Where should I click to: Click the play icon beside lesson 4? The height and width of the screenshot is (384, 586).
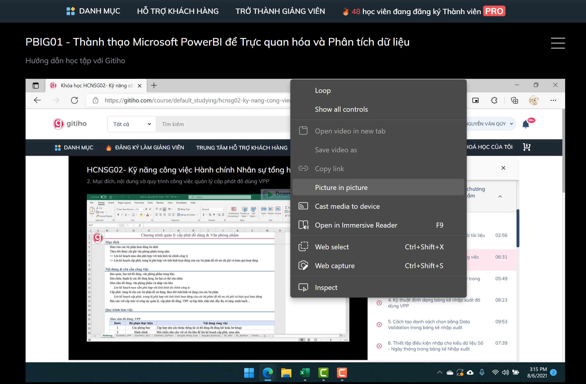pyautogui.click(x=379, y=303)
